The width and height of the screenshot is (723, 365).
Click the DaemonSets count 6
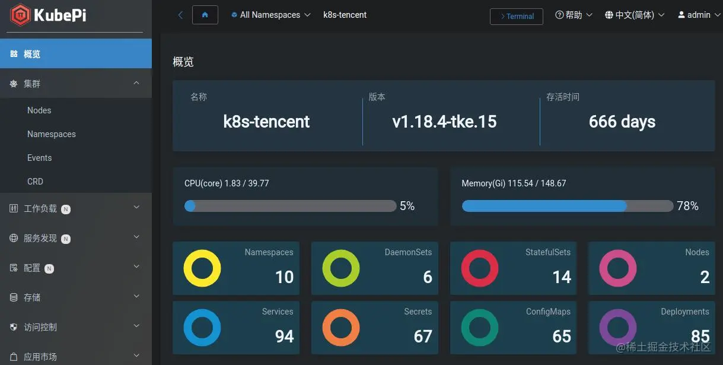tap(428, 277)
